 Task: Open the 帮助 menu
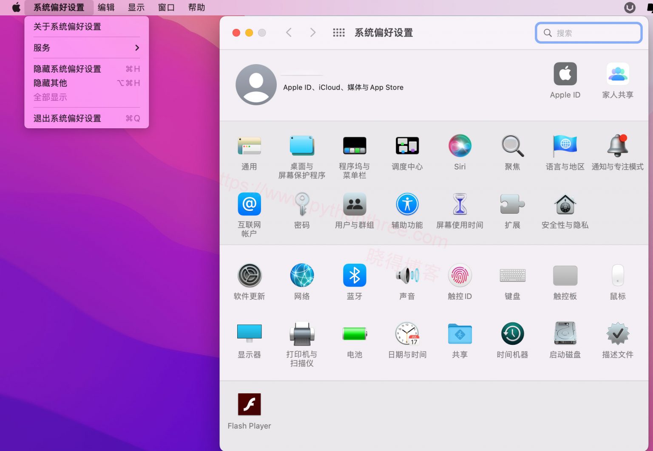click(x=197, y=8)
